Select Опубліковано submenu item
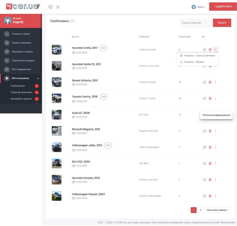This screenshot has height=226, width=237. click(18, 86)
